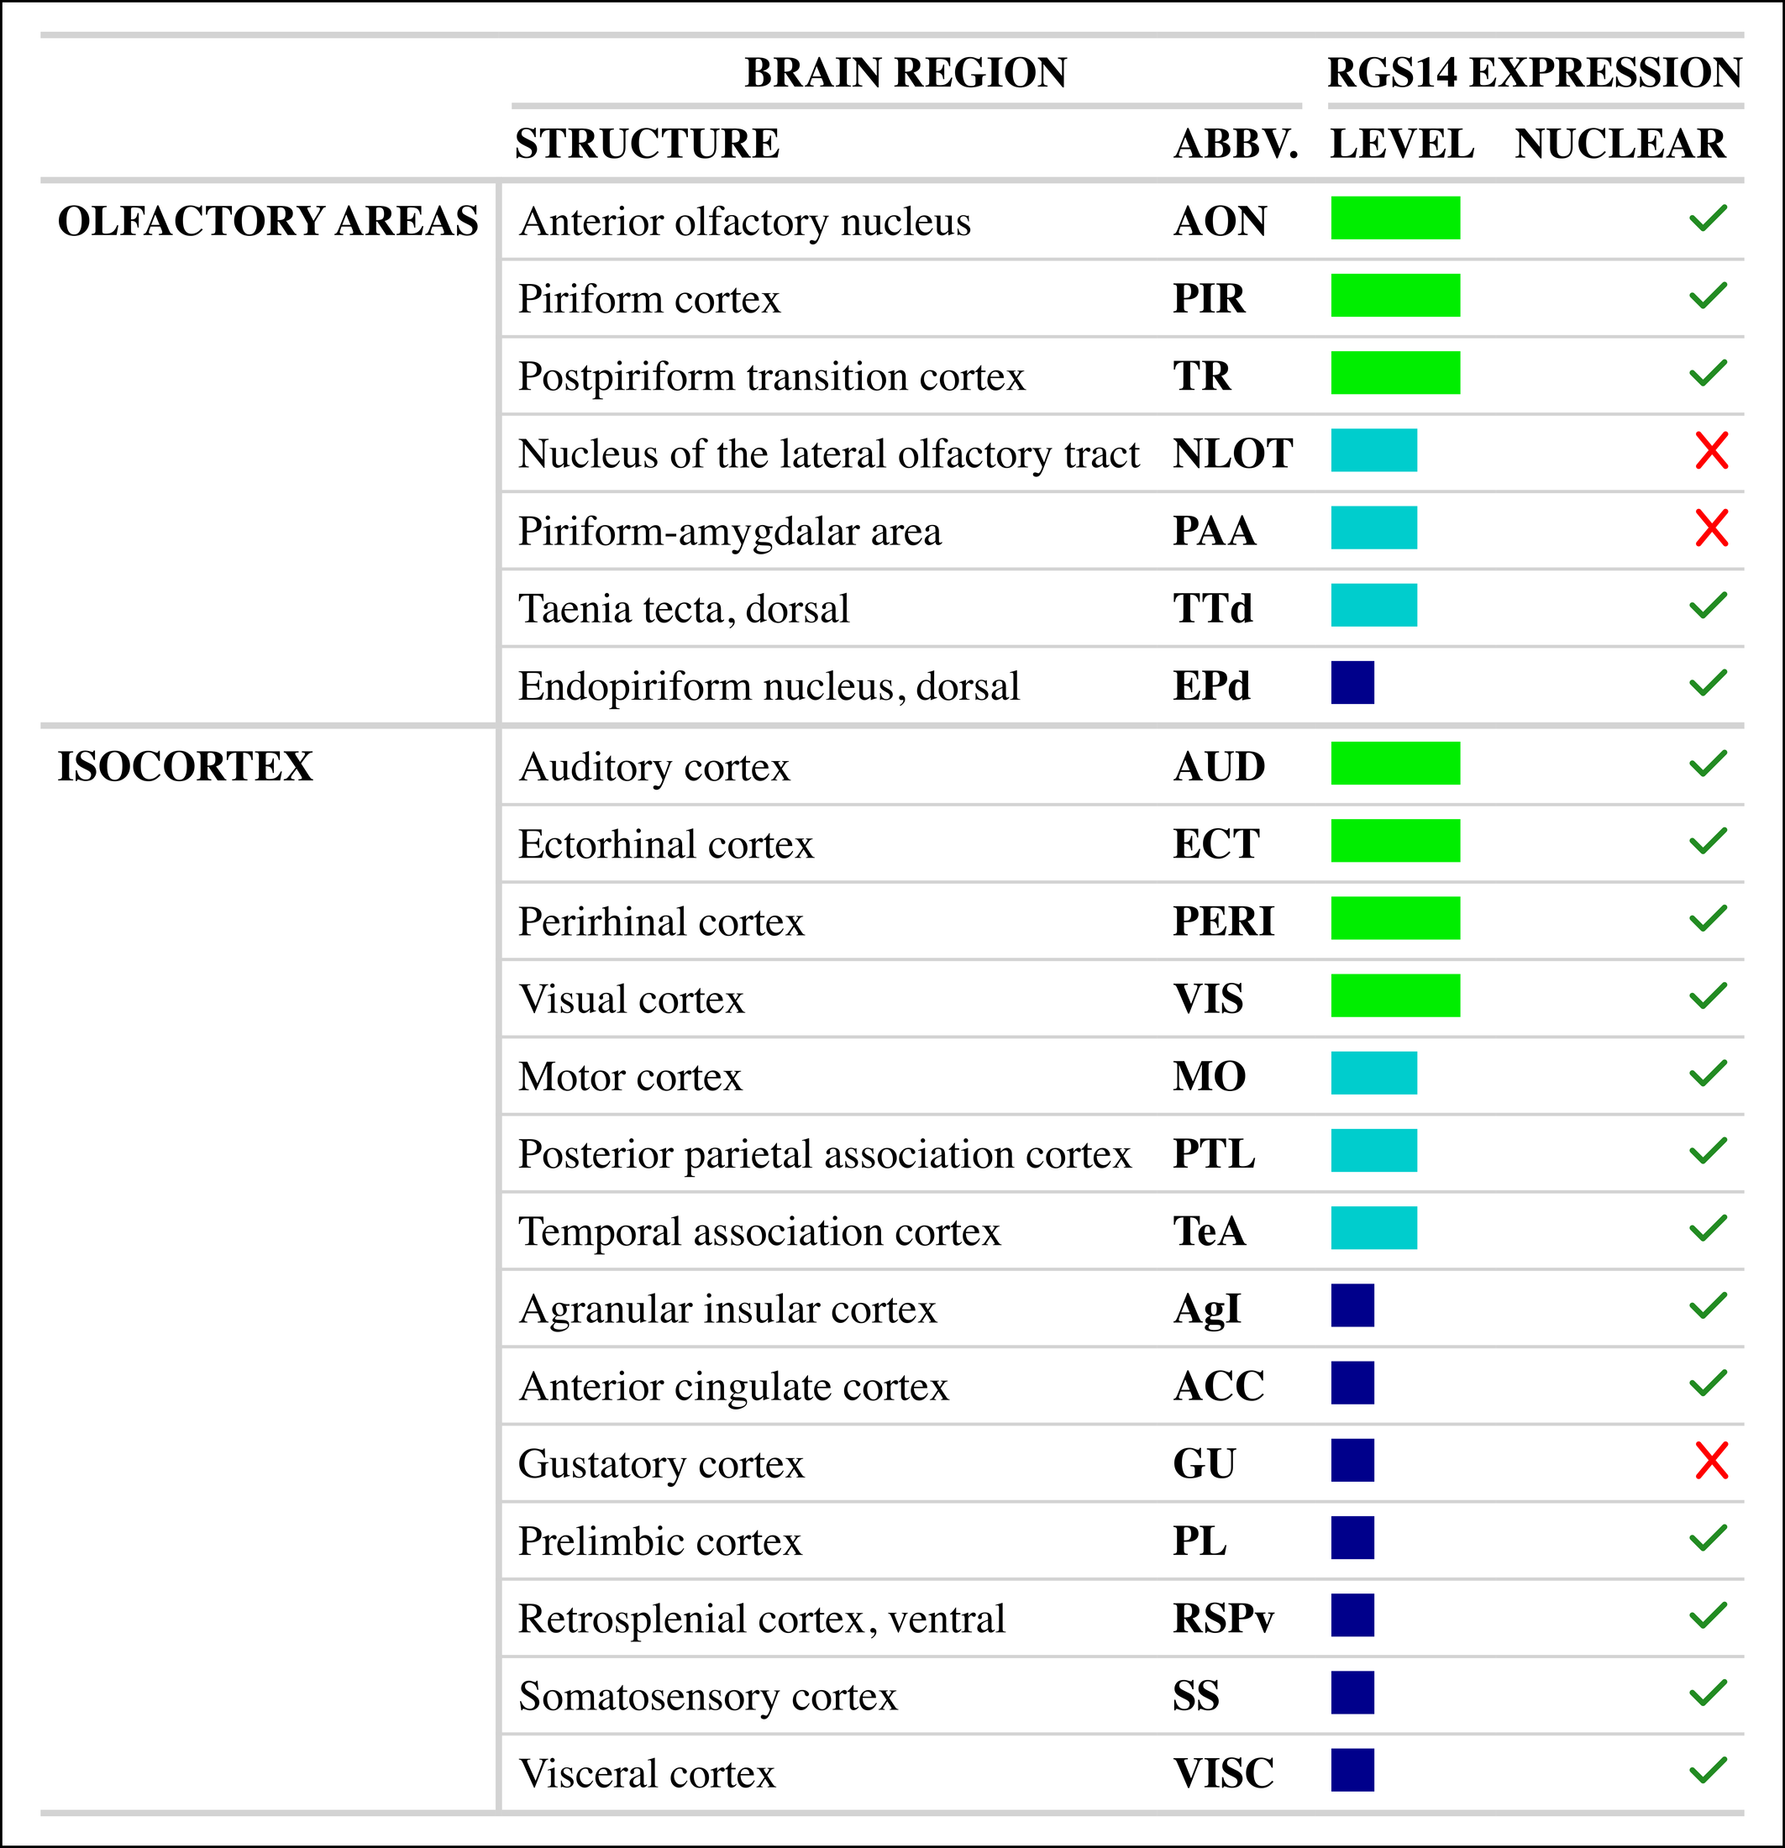Click the checkmark in Motor cortex row
Viewport: 1785px width, 1848px height.
(1708, 1073)
